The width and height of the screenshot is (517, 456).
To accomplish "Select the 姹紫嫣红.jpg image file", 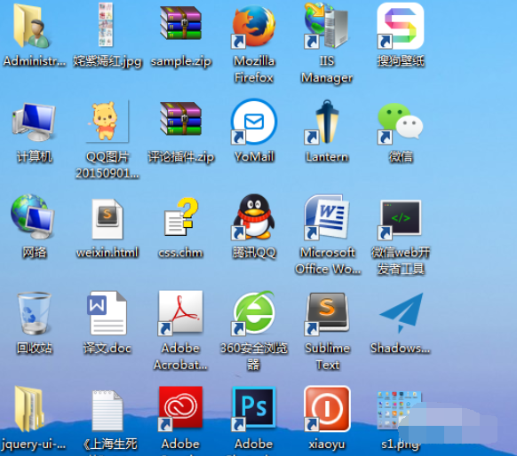I will (x=107, y=25).
